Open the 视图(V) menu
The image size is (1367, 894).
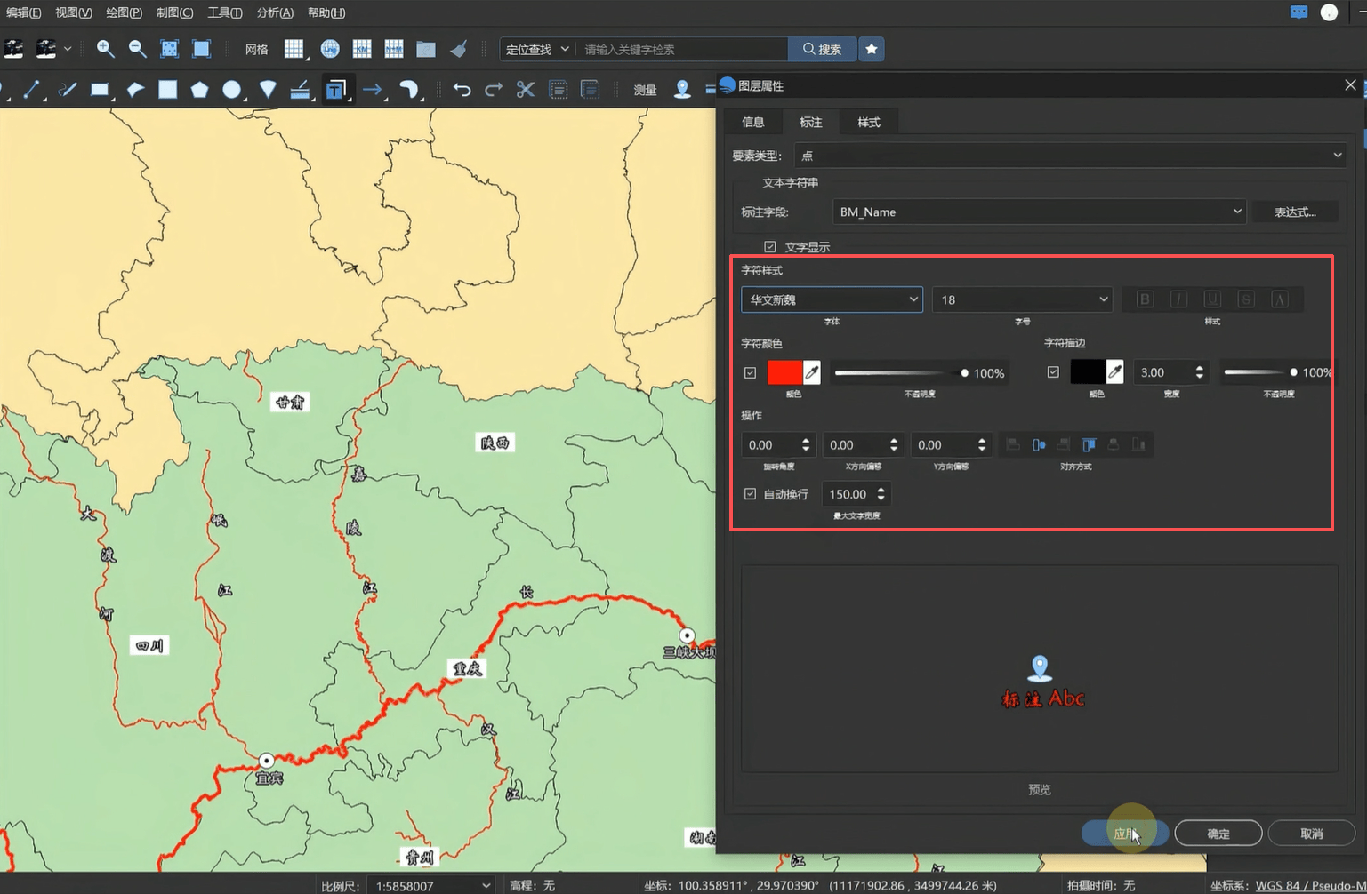click(x=74, y=12)
